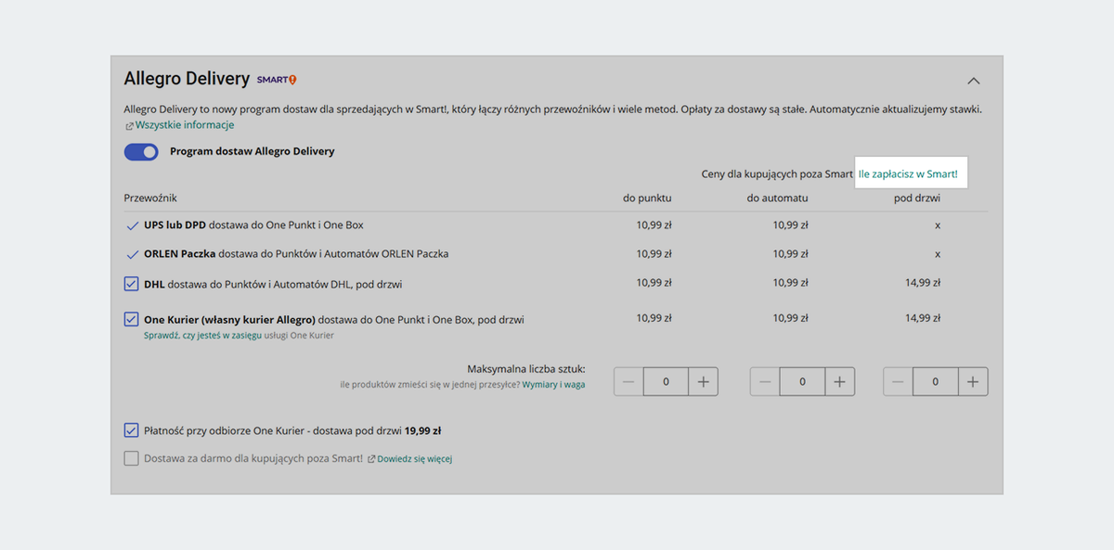The width and height of the screenshot is (1114, 550).
Task: Increase the pod drzwi quantity with plus
Action: [x=973, y=381]
